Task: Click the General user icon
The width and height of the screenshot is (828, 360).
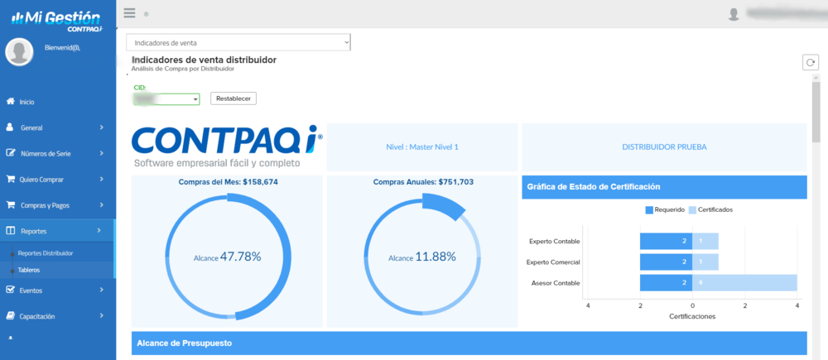Action: pos(10,127)
